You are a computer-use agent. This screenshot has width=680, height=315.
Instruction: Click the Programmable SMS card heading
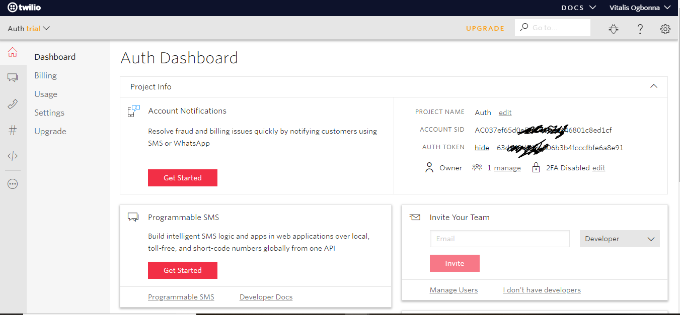tap(184, 217)
